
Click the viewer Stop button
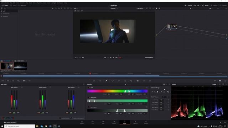click(x=111, y=58)
